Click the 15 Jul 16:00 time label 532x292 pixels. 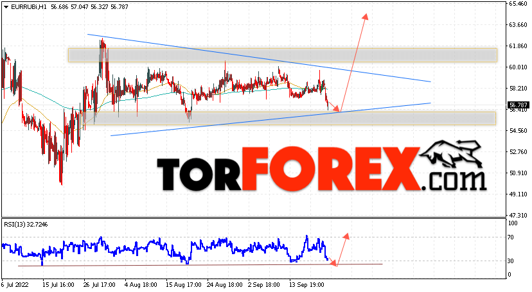coord(58,285)
